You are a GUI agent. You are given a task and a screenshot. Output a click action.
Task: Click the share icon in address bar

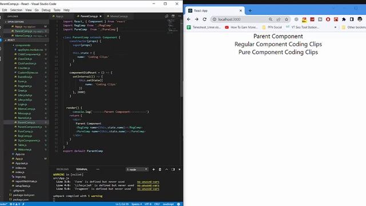(x=279, y=19)
